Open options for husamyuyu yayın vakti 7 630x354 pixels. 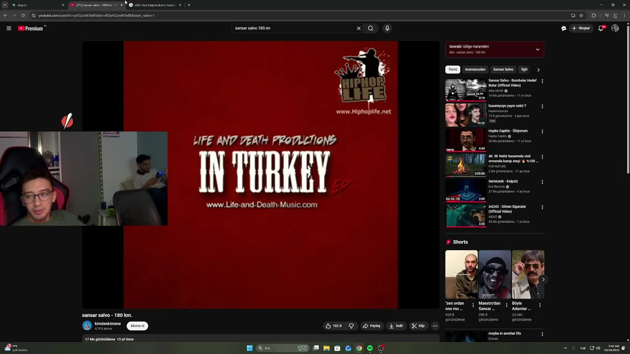tap(542, 106)
